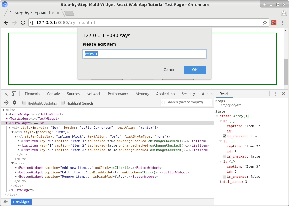Collapse the ListWidget tree node

pyautogui.click(x=7, y=123)
